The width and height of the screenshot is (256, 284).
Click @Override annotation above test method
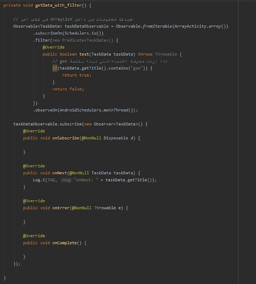tap(53, 47)
